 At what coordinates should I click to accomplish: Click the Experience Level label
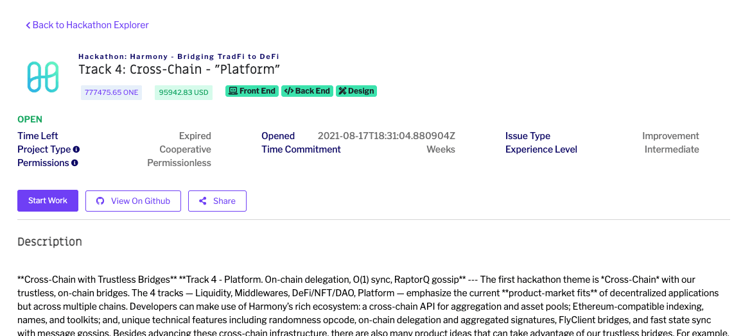pyautogui.click(x=541, y=149)
